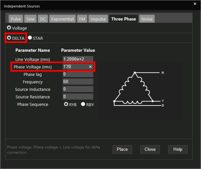Viewport: 201px width, 169px height.
Task: Select the Impulse tab
Action: pos(98,19)
